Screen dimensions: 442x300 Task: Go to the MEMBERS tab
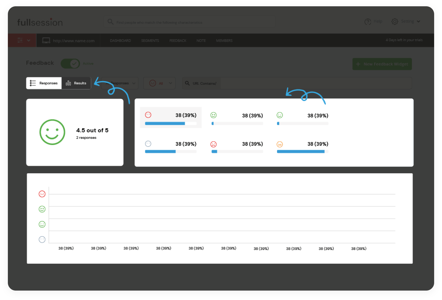[224, 41]
